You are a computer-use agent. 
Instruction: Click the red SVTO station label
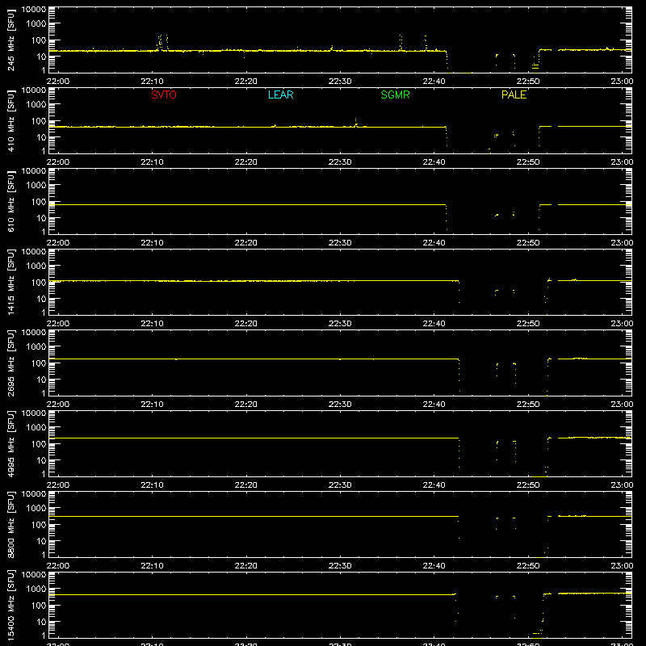tap(164, 94)
